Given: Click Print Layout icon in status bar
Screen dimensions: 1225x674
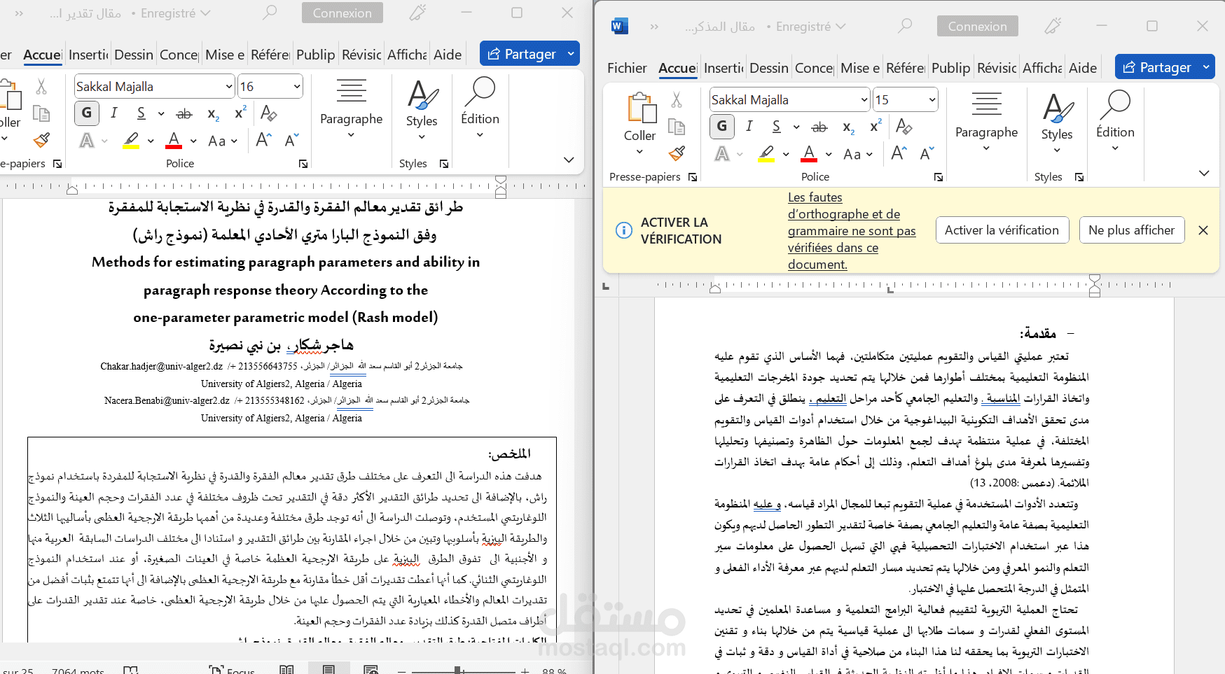Looking at the screenshot, I should coord(328,670).
